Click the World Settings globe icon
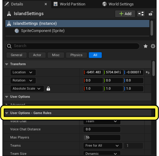Viewport: 159px width, 156px height. point(104,4)
